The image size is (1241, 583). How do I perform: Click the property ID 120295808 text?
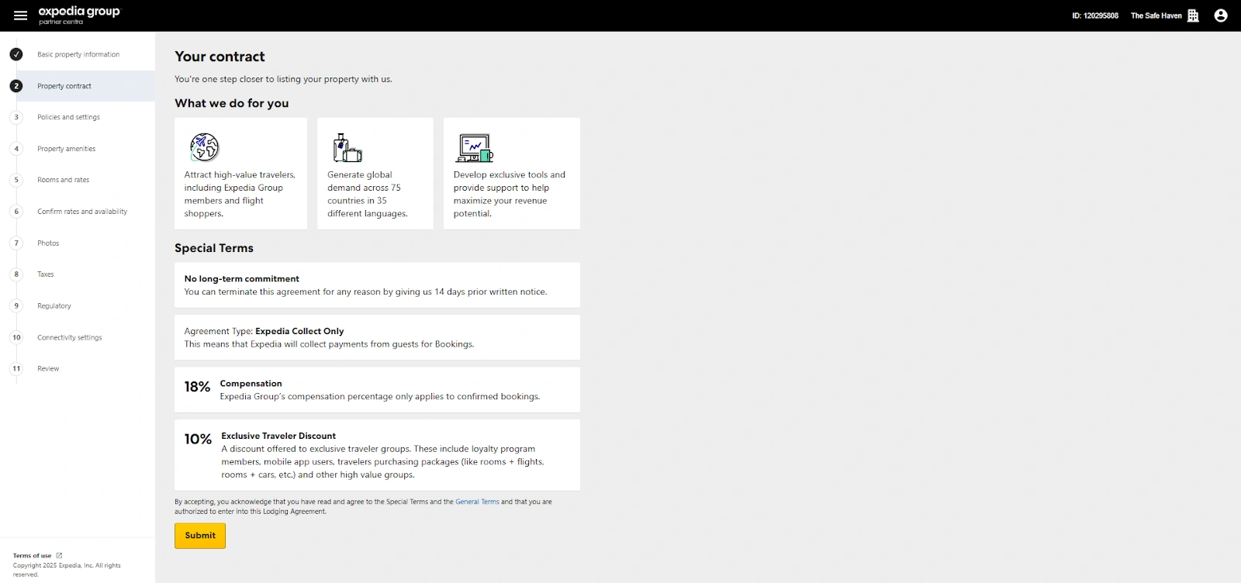1095,16
